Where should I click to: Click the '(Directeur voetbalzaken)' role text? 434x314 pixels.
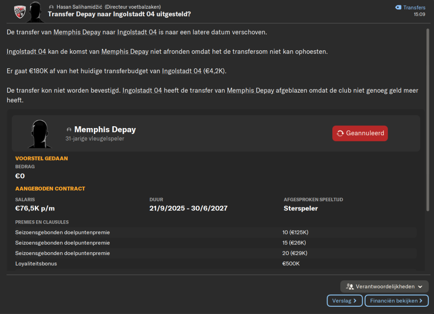pos(133,7)
